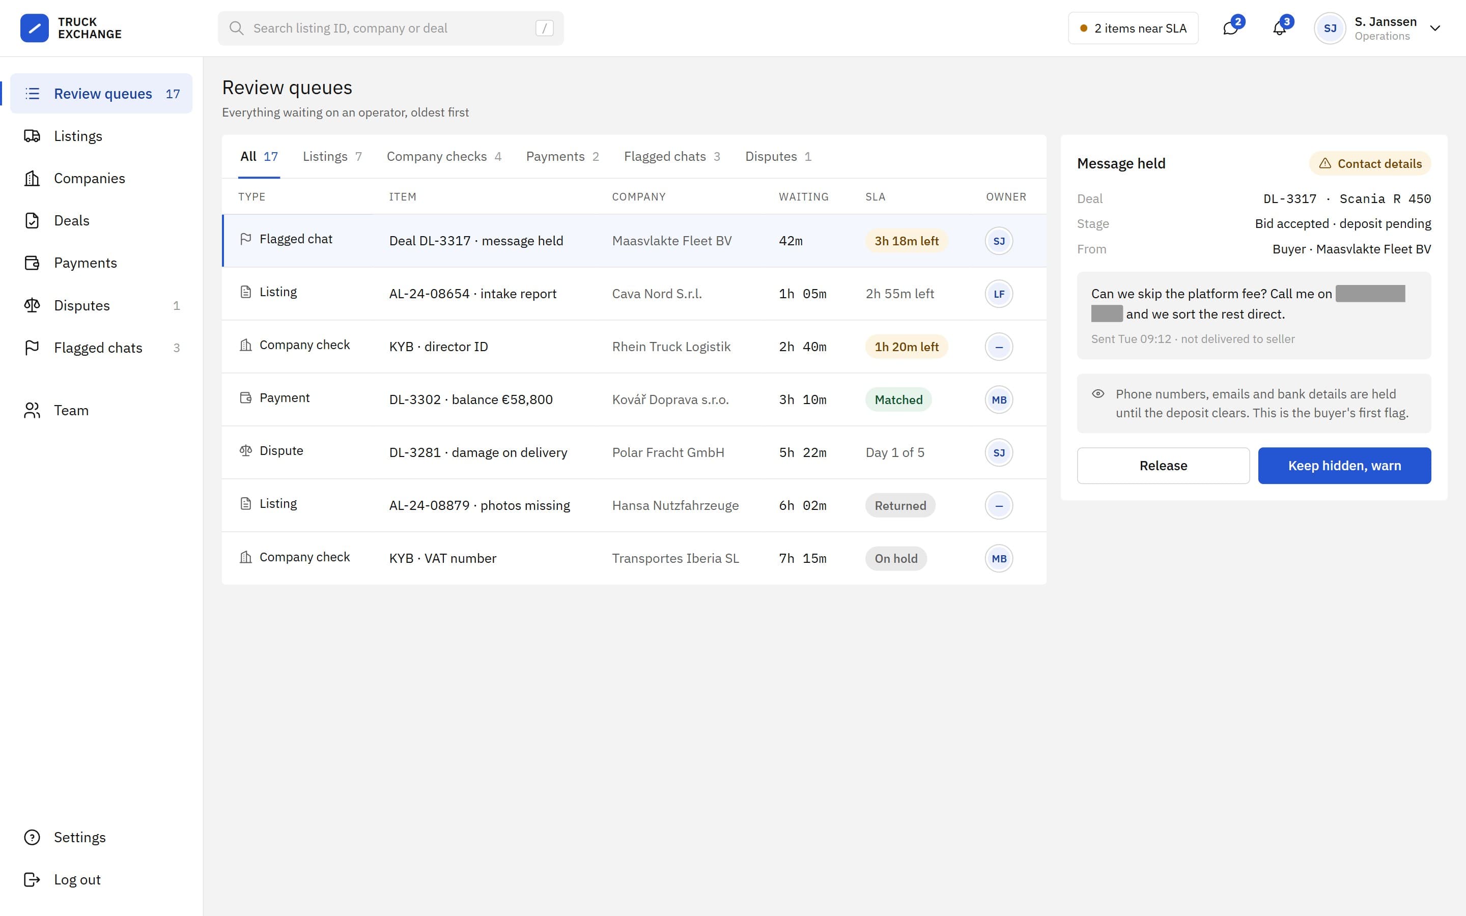Click the On hold status badge
1466x916 pixels.
(x=896, y=559)
